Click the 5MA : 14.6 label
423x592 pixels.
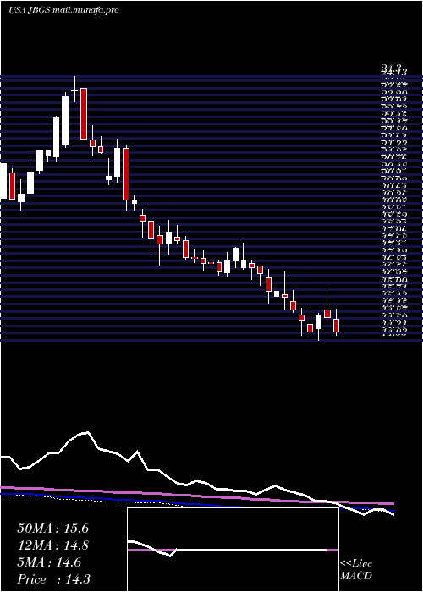pyautogui.click(x=49, y=562)
